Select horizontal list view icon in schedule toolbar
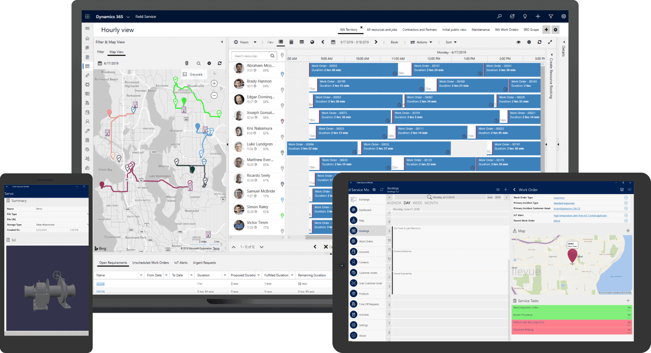 pos(281,42)
